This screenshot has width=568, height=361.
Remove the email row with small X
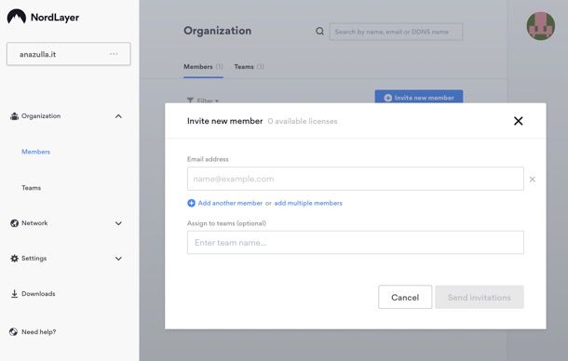532,180
